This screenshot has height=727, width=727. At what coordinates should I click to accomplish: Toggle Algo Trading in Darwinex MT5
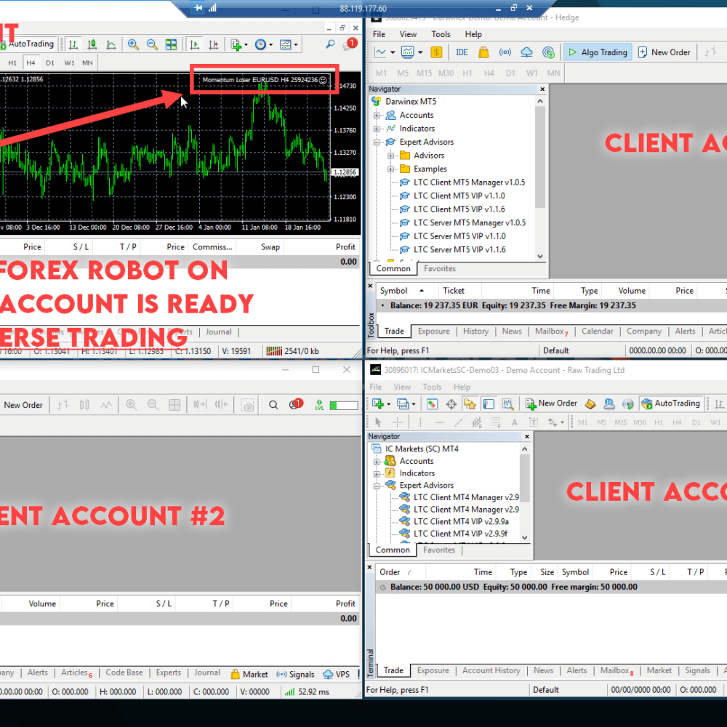tap(598, 52)
